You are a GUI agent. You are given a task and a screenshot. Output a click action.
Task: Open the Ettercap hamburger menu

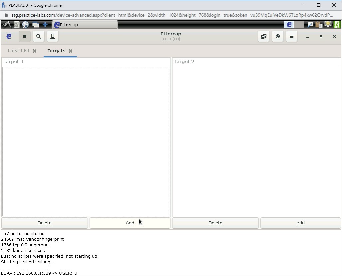(291, 36)
